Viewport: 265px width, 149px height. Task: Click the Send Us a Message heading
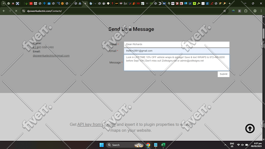coord(131,29)
